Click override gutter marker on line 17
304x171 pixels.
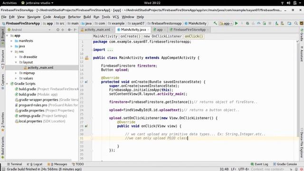pos(86,82)
